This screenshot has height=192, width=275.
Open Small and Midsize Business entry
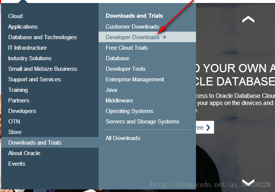click(x=43, y=69)
